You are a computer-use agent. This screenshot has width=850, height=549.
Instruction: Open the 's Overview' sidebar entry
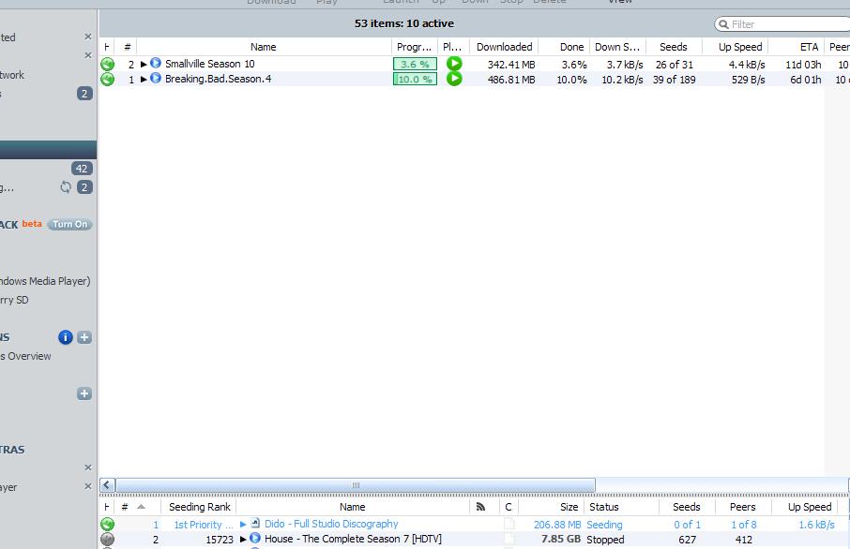click(25, 356)
